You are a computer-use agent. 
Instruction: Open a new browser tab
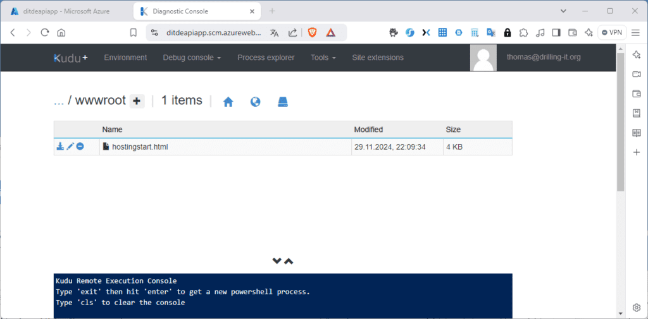(272, 11)
